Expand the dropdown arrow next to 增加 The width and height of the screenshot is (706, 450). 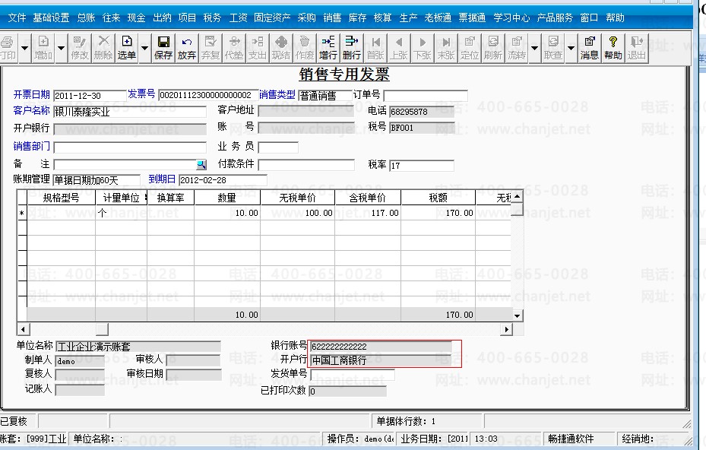pos(62,48)
